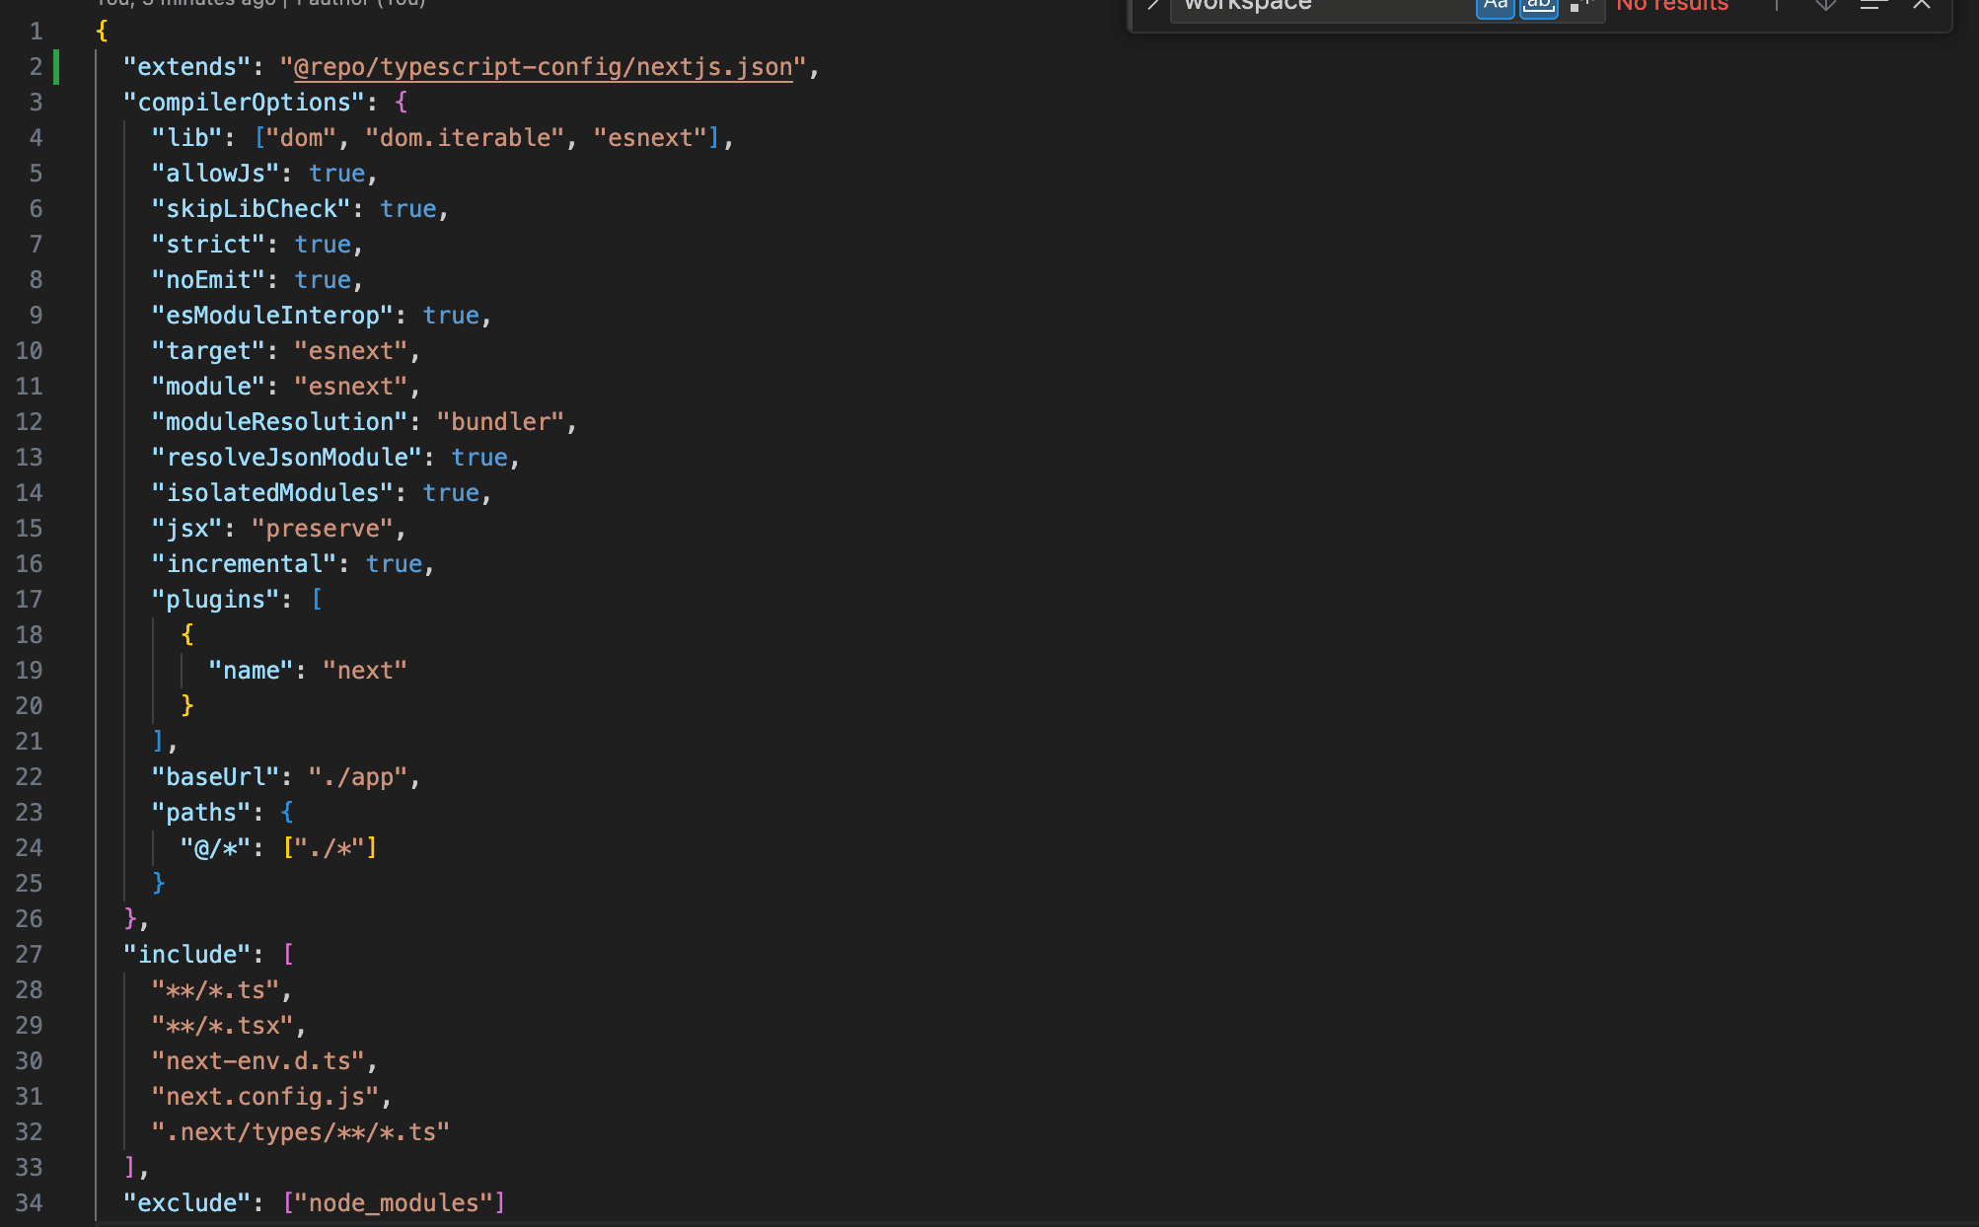Screen dimensions: 1979x1227
Task: Click the "paths" opening brace
Action: tap(287, 813)
